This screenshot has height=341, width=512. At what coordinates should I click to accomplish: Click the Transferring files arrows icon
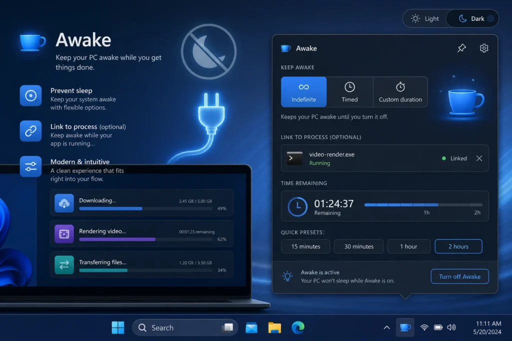[x=64, y=265]
